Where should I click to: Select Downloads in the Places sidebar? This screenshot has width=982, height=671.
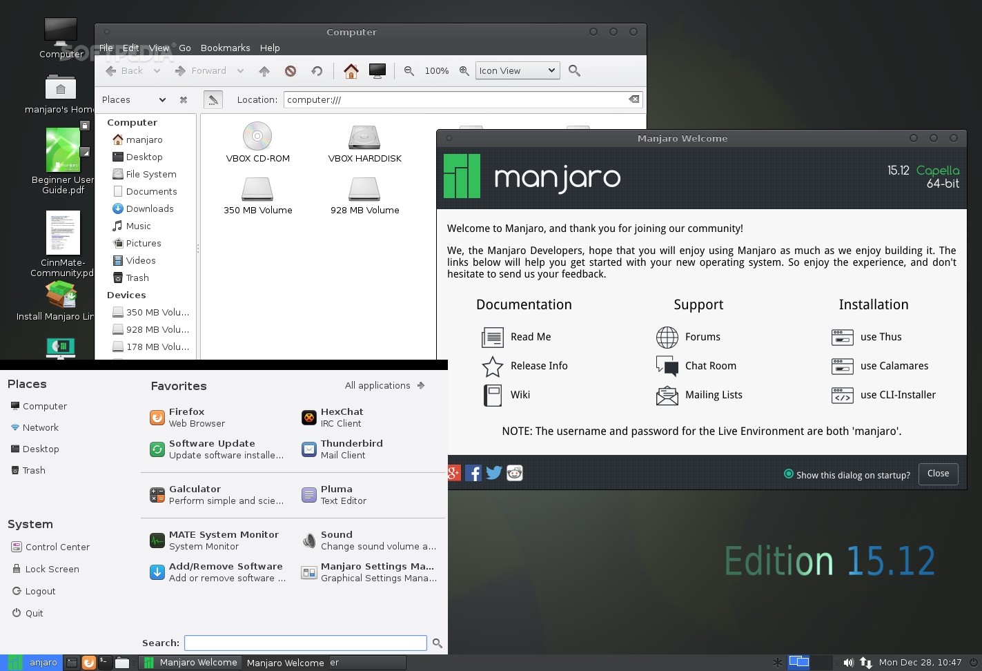(143, 209)
